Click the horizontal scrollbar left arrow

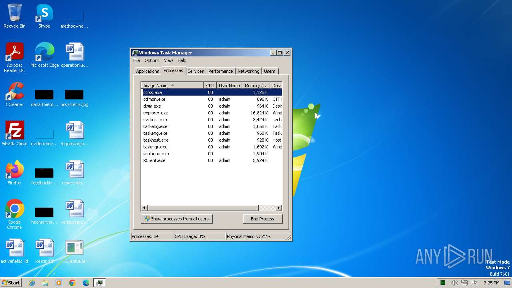145,208
